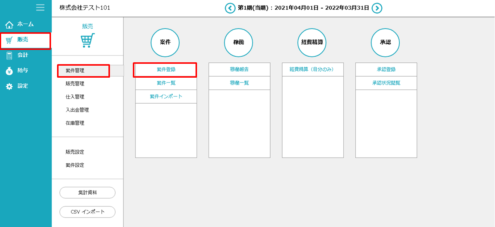Select 販売管理 in the submenu
The width and height of the screenshot is (495, 227).
75,84
